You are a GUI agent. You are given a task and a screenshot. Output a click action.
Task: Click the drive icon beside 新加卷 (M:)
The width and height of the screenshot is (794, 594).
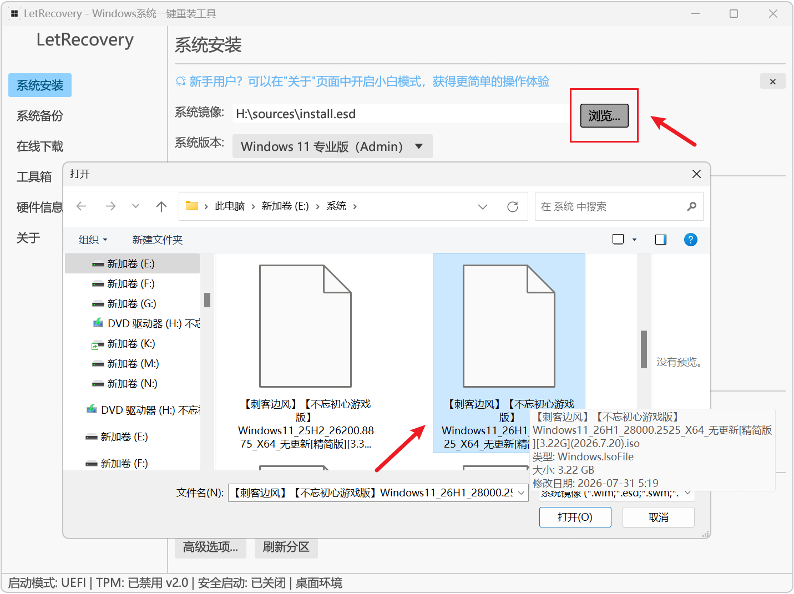pos(98,364)
